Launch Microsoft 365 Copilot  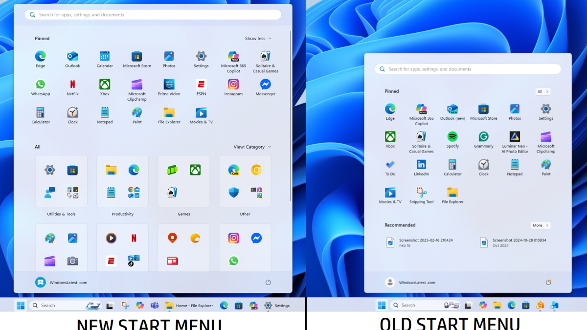(233, 56)
